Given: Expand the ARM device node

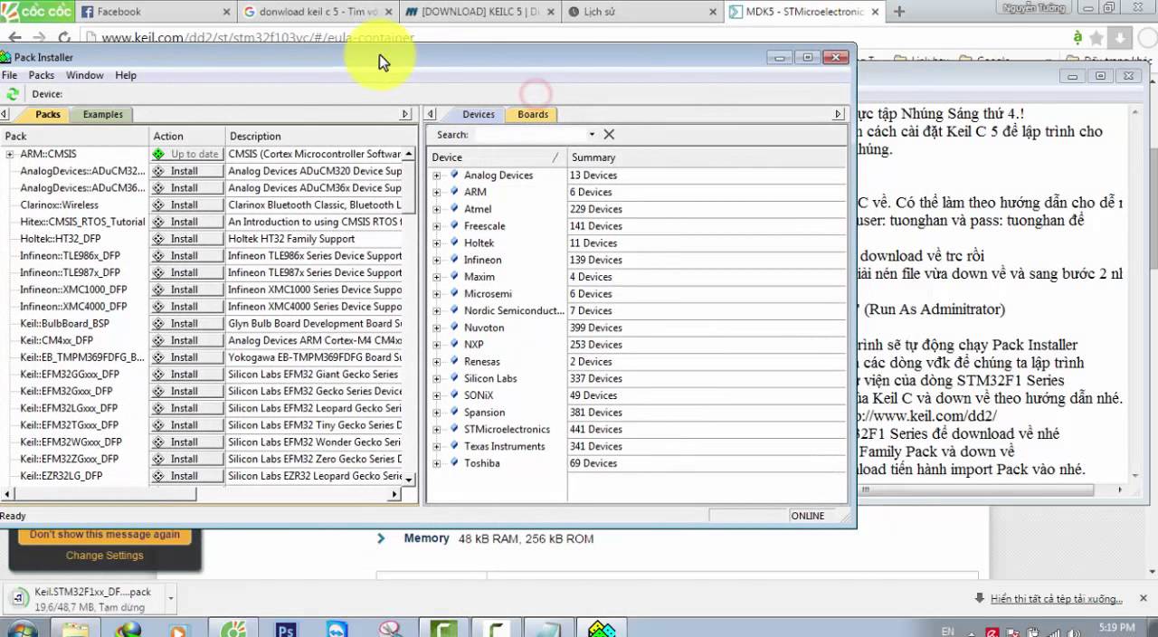Looking at the screenshot, I should pos(437,193).
